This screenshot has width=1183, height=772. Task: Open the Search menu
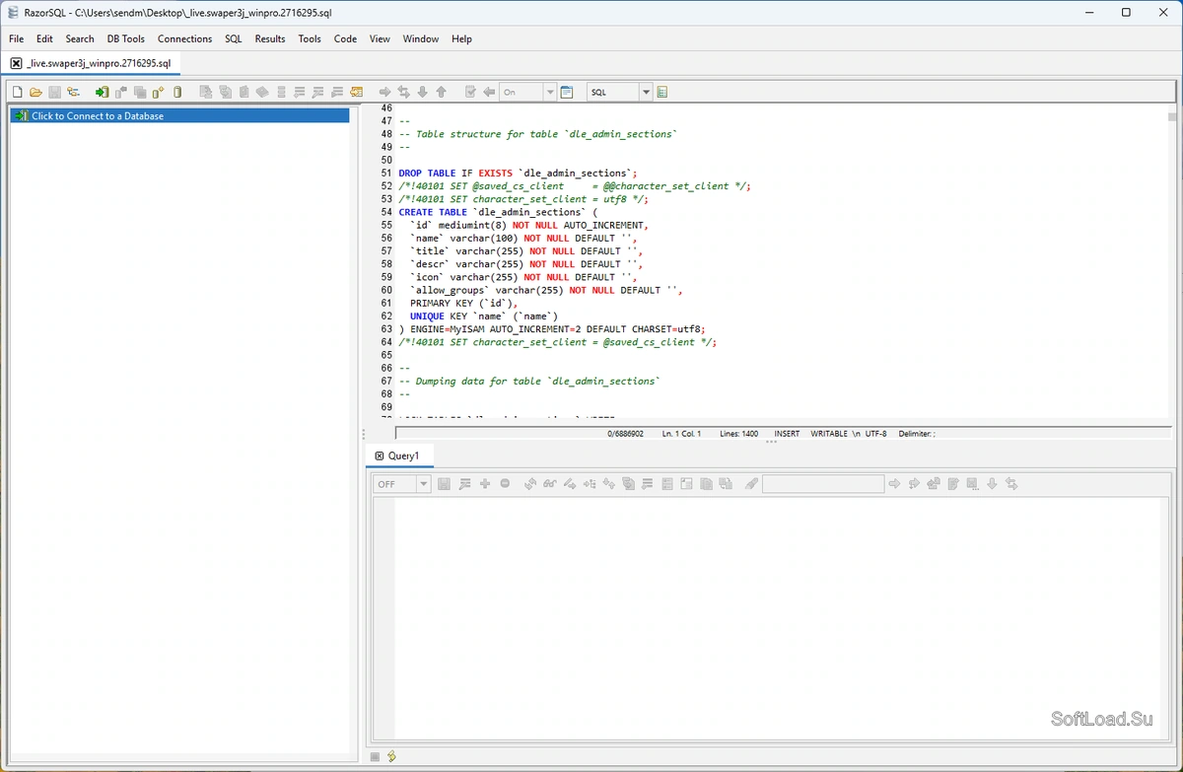point(80,39)
